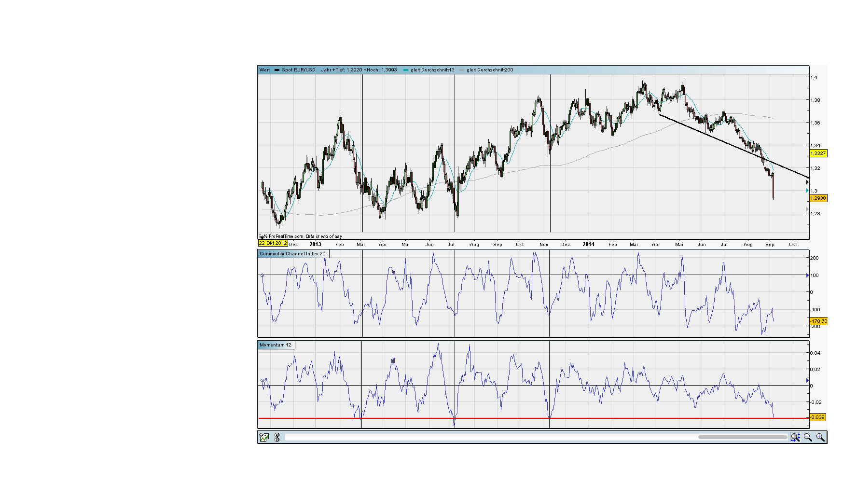Viewport: 857px width, 484px height.
Task: Click the '0,04' label on the Momentum axis
Action: (816, 353)
